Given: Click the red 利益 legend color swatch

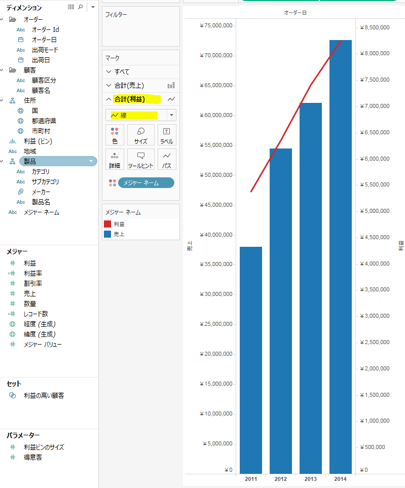Looking at the screenshot, I should (x=107, y=224).
